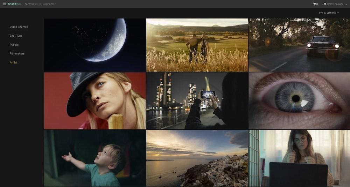The width and height of the screenshot is (350, 187).
Task: Open the close-up eye clip
Action: (x=299, y=101)
